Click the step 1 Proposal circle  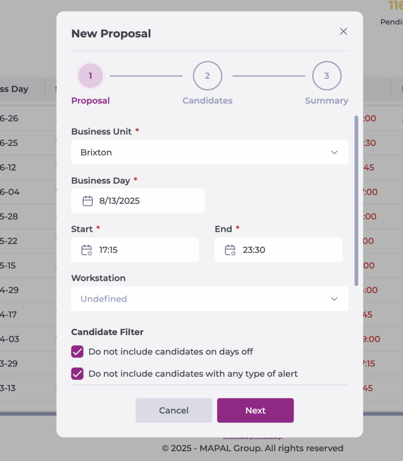point(90,76)
